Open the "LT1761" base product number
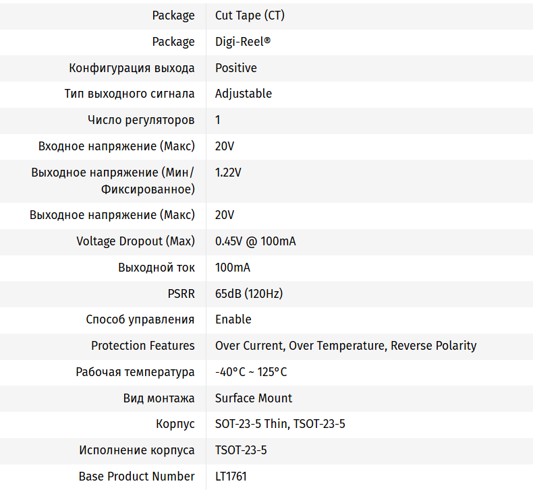The height and width of the screenshot is (492, 533). tap(231, 476)
